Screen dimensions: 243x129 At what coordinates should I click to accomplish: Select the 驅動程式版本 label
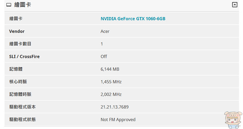tap(23, 107)
